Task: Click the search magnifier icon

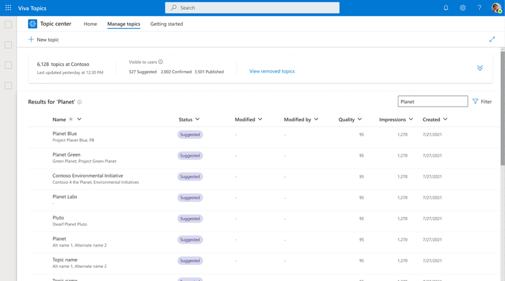Action: [173, 8]
